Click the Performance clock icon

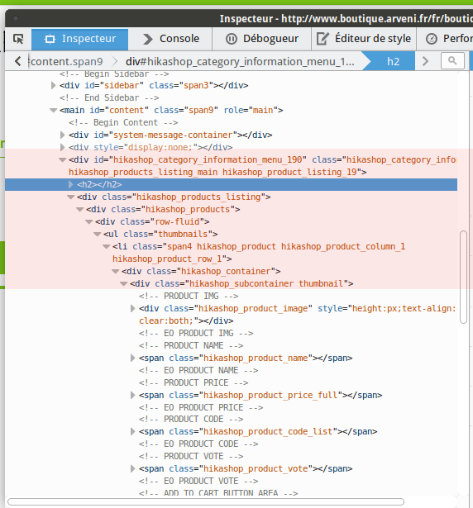click(432, 39)
